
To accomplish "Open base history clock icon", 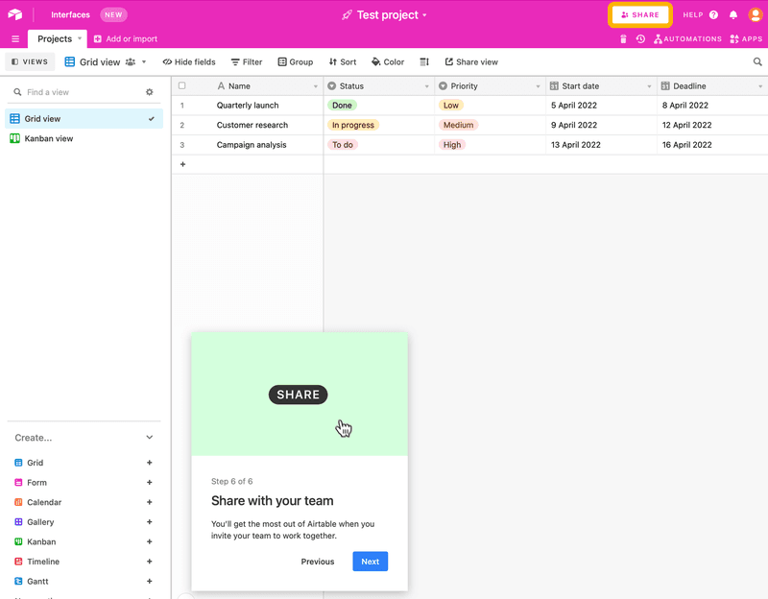I will click(640, 39).
